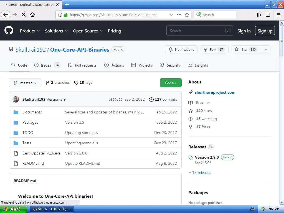Click the network tray icon near the clock
Image resolution: width=284 pixels, height=213 pixels.
263,209
